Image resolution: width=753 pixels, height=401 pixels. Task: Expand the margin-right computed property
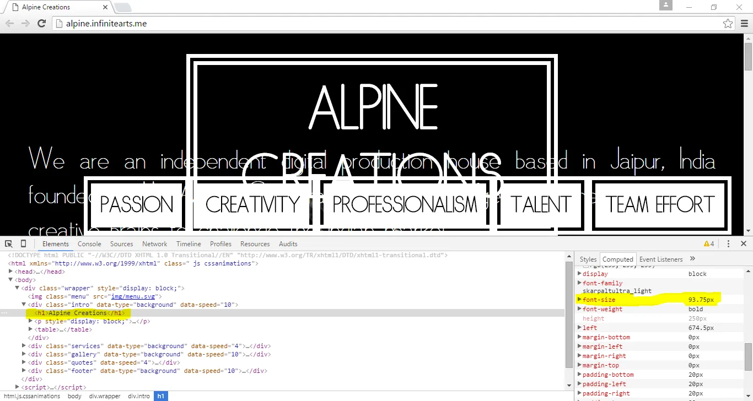click(x=579, y=356)
